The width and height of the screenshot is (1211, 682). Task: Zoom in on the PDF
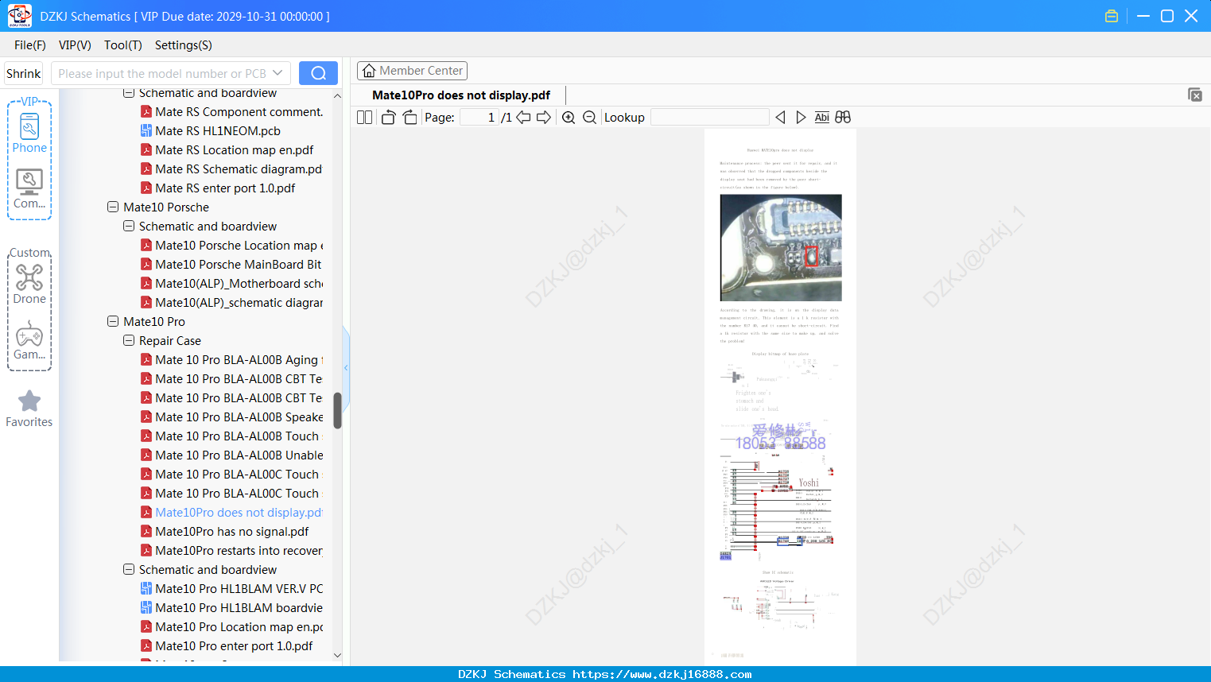click(x=569, y=118)
